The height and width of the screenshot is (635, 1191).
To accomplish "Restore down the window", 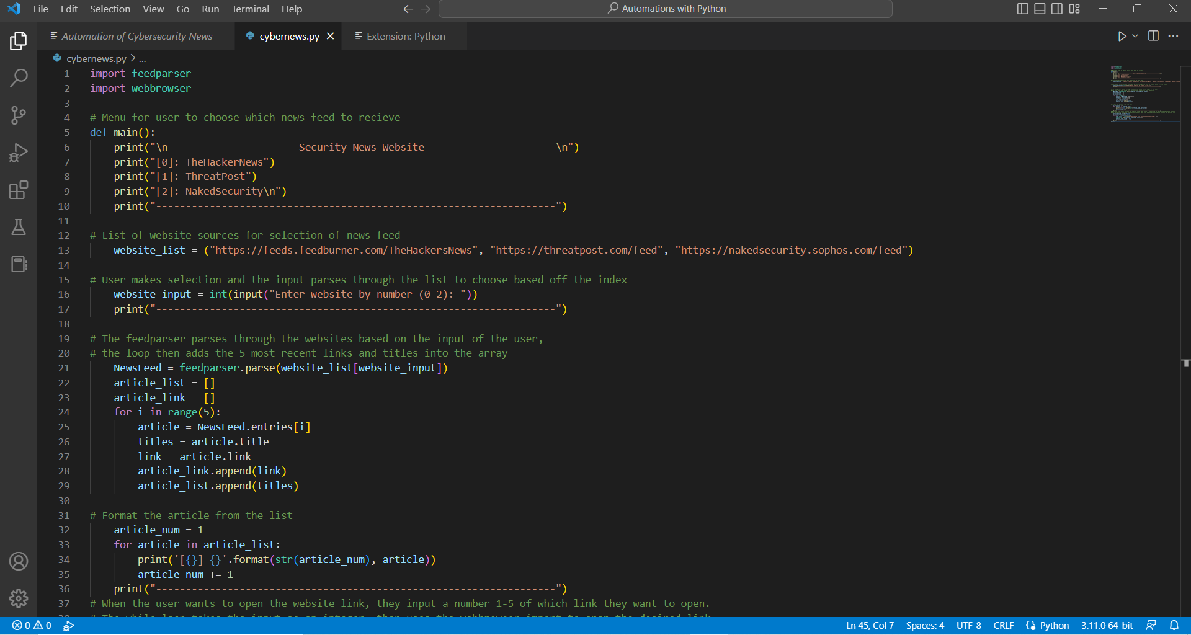I will tap(1137, 9).
